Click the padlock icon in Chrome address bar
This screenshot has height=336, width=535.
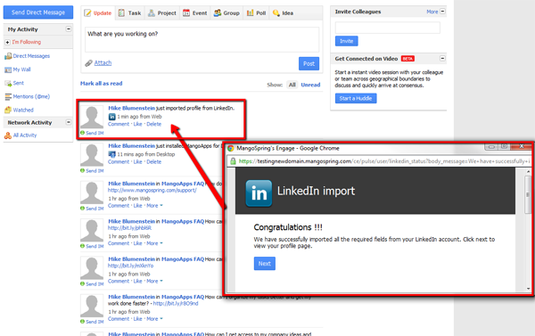click(x=233, y=161)
